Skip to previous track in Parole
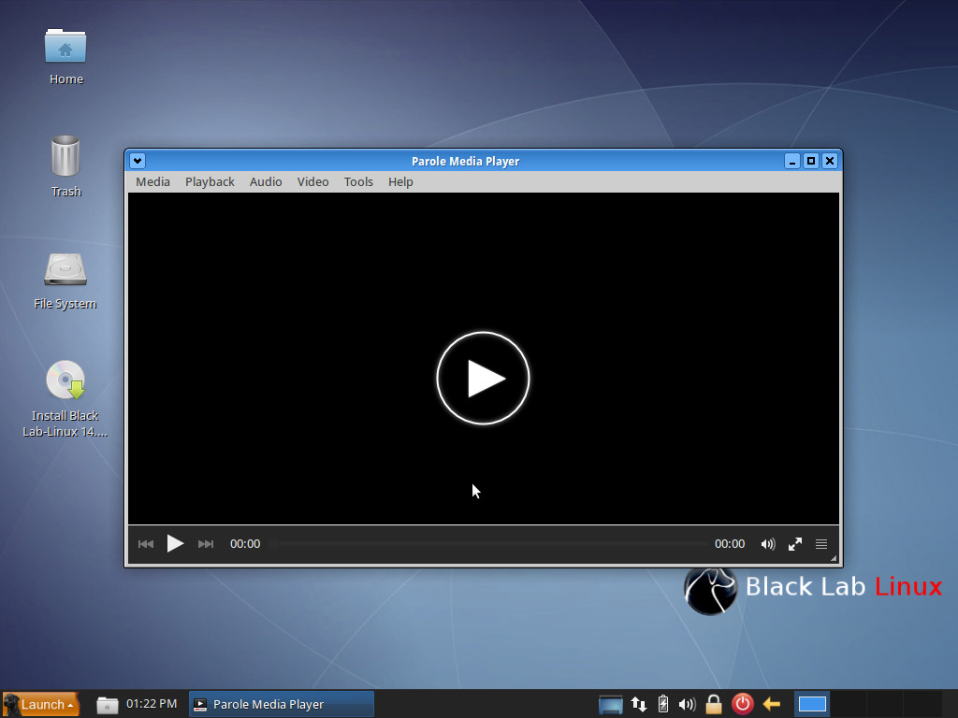This screenshot has height=718, width=958. (145, 543)
